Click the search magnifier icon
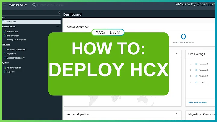217x122 pixels. pos(34,5)
